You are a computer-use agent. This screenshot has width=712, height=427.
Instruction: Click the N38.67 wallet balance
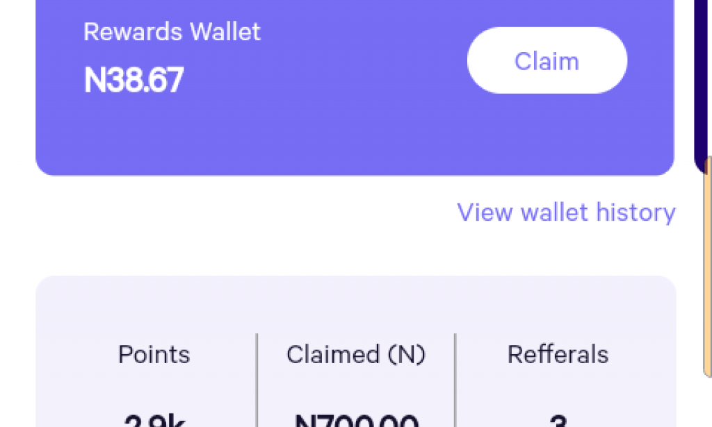click(x=133, y=80)
